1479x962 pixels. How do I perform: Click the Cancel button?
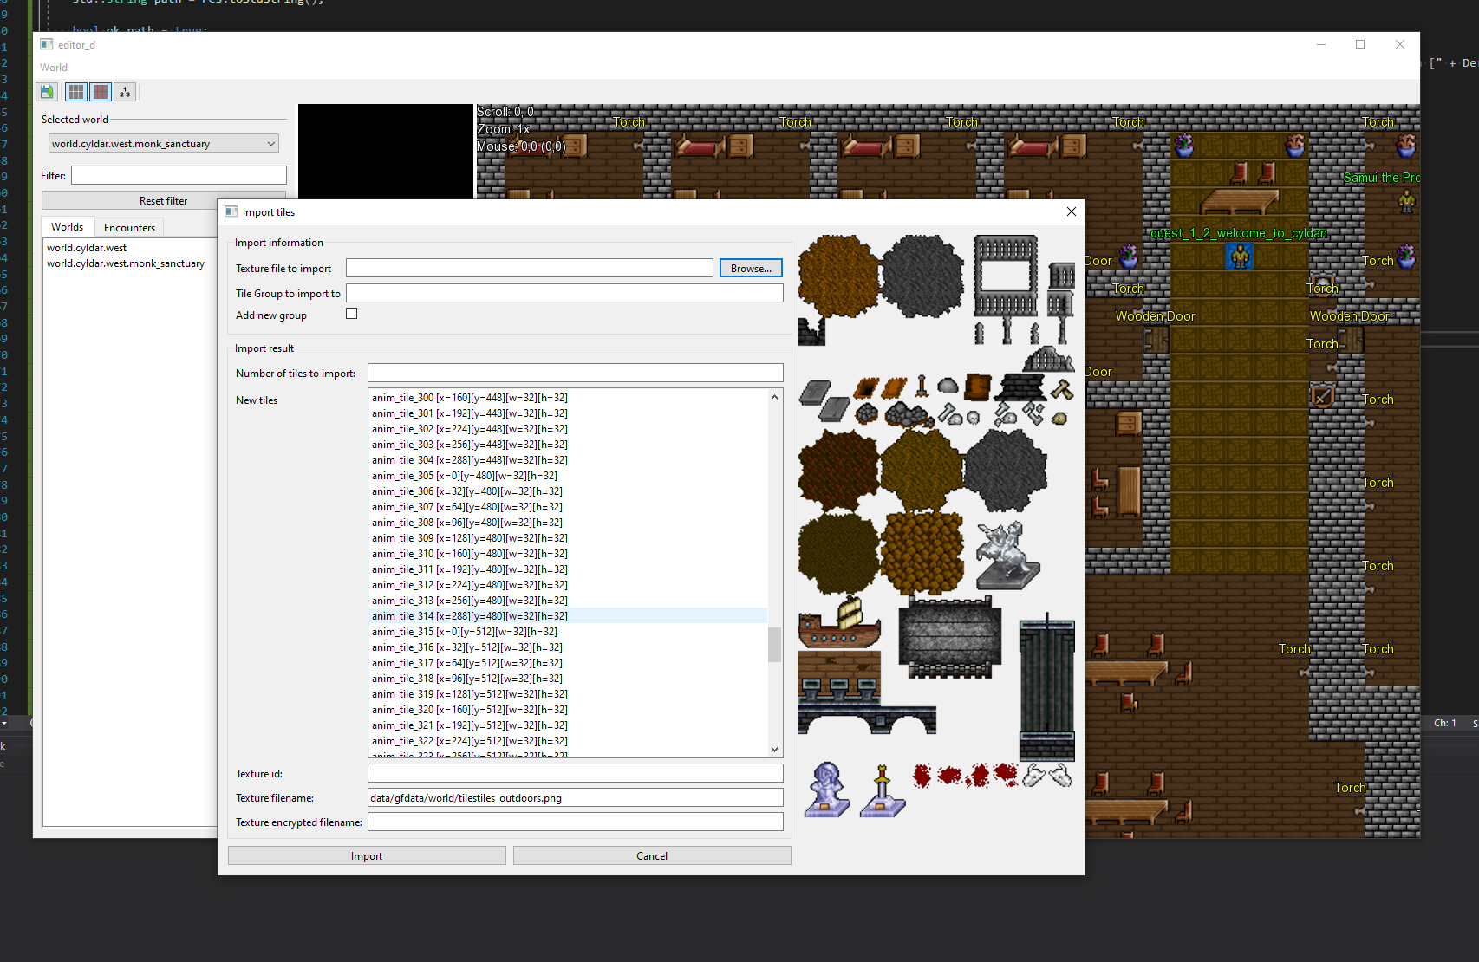pos(652,855)
